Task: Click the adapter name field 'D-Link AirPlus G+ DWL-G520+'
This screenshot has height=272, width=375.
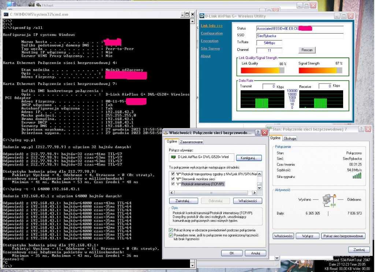Action: point(201,157)
